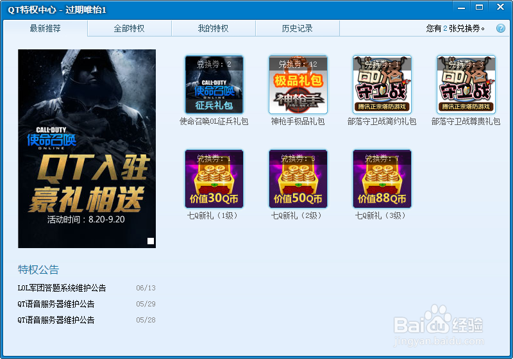Click the 七Q新礼（3级） label
This screenshot has width=513, height=359.
tap(382, 216)
